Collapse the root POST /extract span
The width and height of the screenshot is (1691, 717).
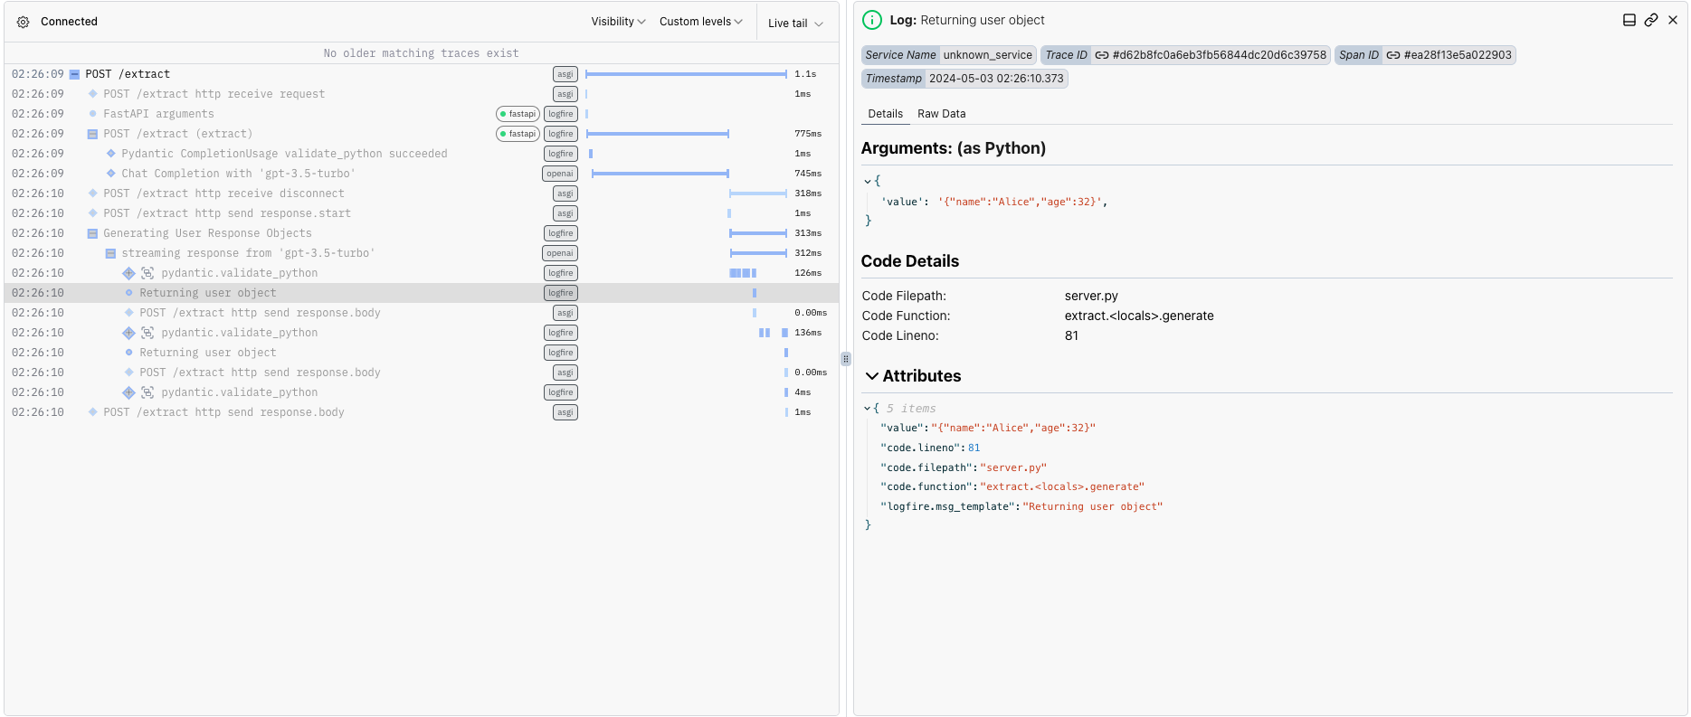pos(75,74)
